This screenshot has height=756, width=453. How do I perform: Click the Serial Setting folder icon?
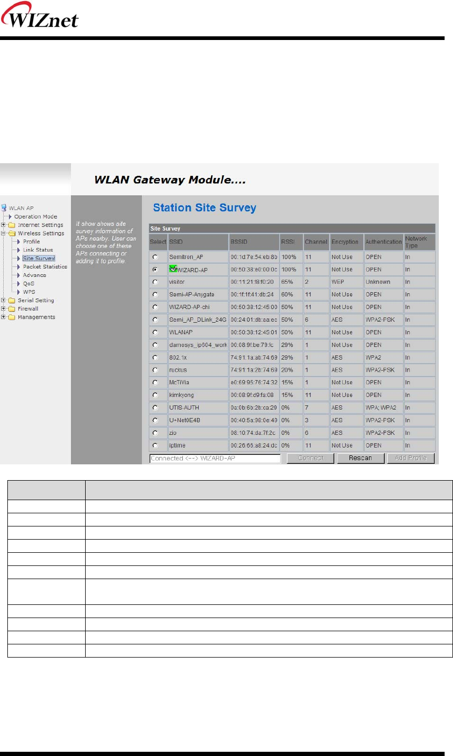click(x=12, y=300)
